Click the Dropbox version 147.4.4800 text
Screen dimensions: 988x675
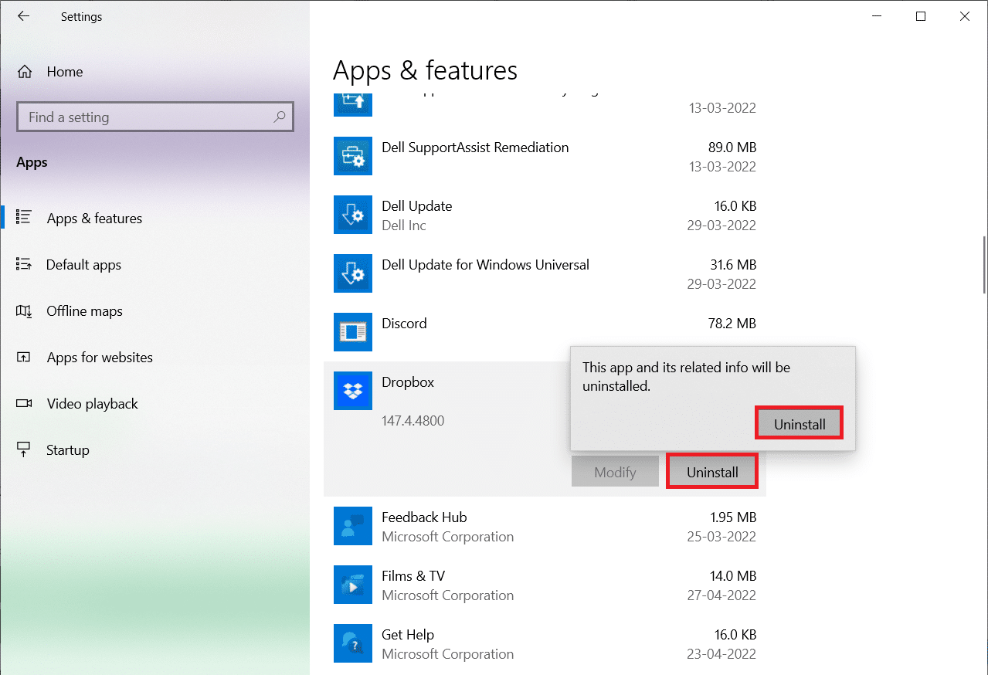[x=413, y=421]
